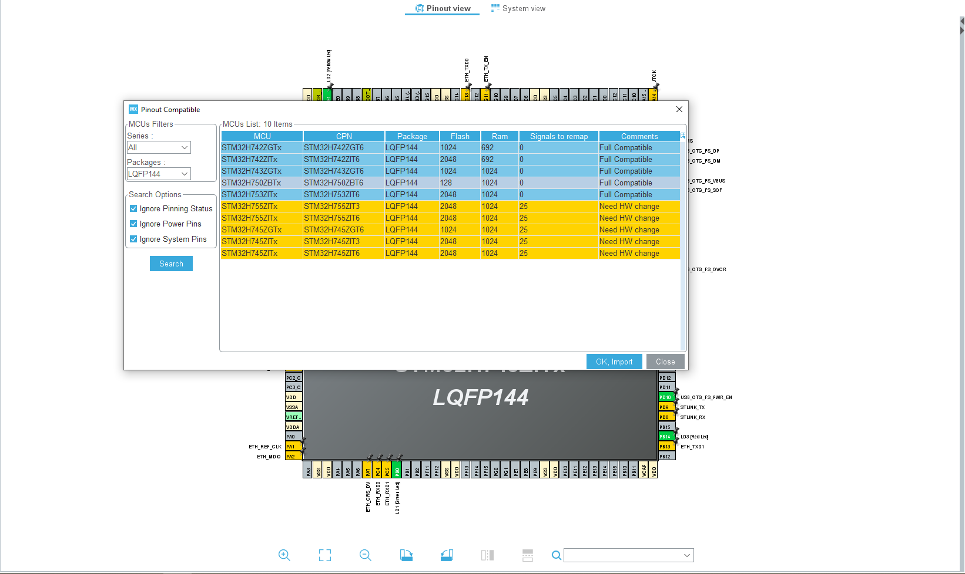Sort by the MCU column header
The image size is (965, 574).
click(x=262, y=136)
